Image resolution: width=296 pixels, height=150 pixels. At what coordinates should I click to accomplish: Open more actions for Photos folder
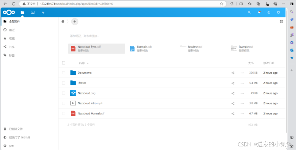[x=242, y=83]
